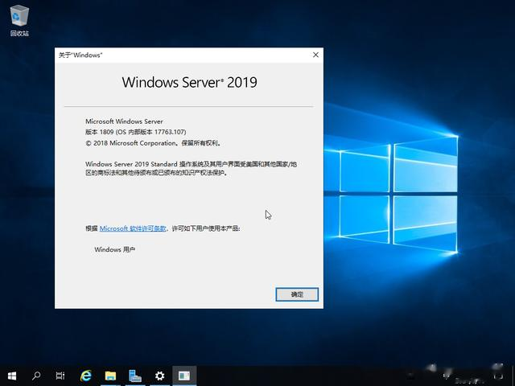Open taskbar search magnifier
515x386 pixels.
tap(36, 376)
